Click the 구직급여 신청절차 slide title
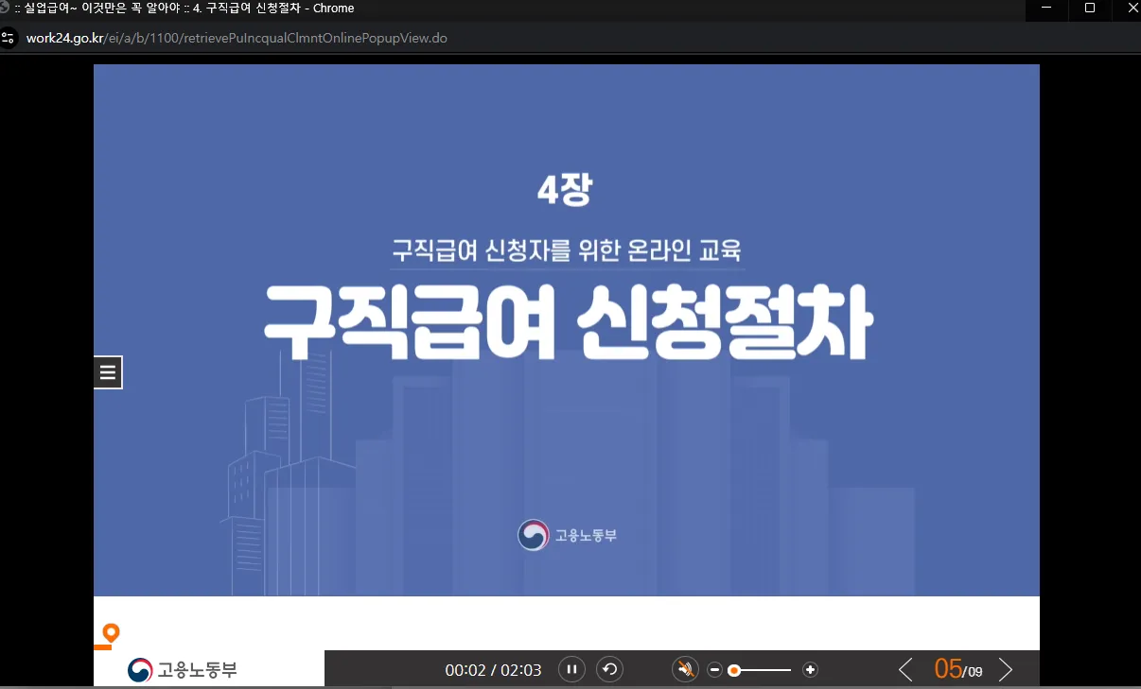Screen dimensions: 1141x689 568,321
